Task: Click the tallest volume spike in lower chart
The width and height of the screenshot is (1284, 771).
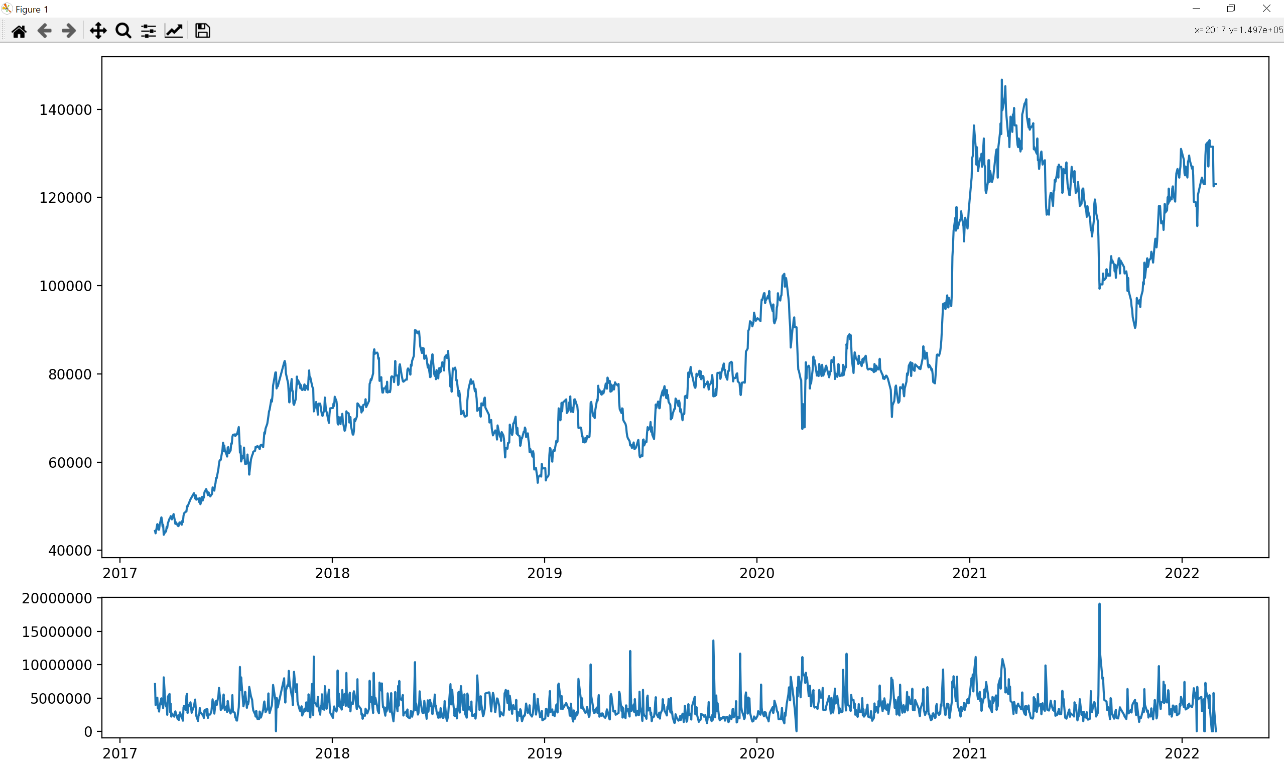Action: pyautogui.click(x=1100, y=605)
